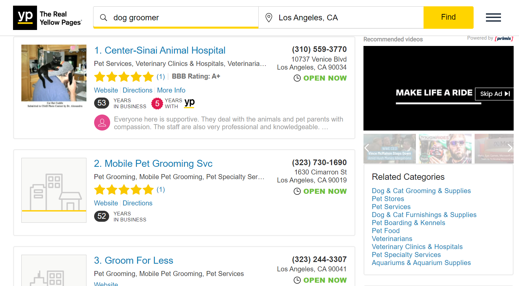This screenshot has height=286, width=519.
Task: Click Directions for Mobile Pet Grooming Svc
Action: [x=138, y=203]
